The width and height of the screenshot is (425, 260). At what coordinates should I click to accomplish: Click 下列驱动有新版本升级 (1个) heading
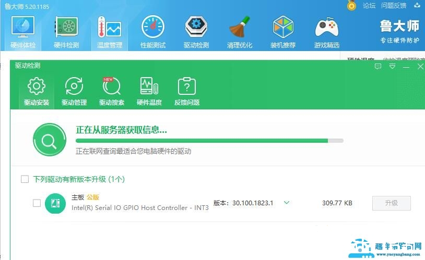click(x=79, y=179)
